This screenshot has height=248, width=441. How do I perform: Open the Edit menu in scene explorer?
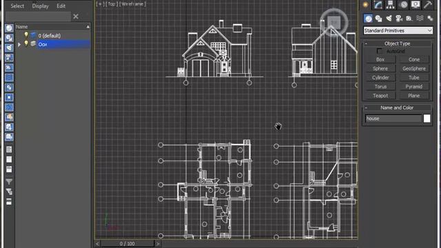pyautogui.click(x=61, y=6)
